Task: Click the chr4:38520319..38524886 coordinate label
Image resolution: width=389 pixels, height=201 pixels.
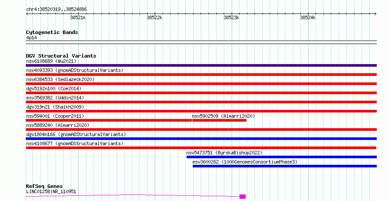Action: click(56, 10)
